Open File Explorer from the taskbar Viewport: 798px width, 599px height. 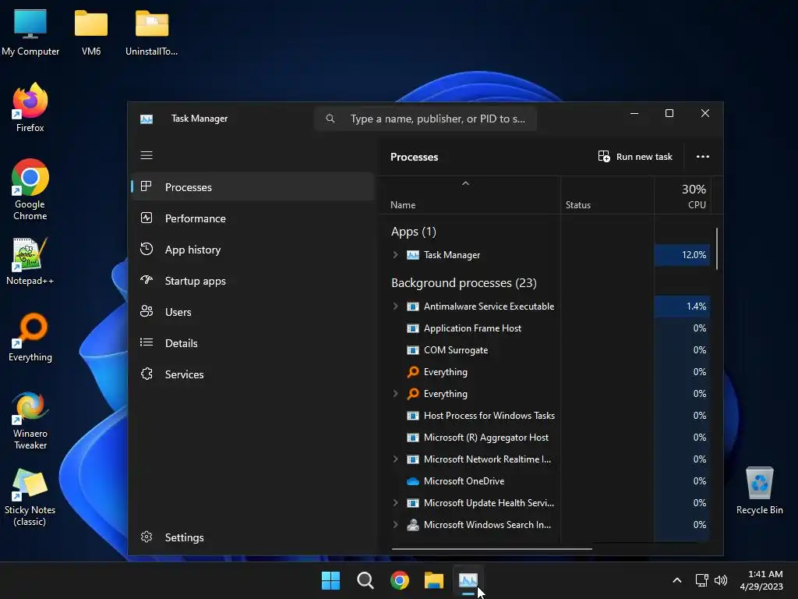(434, 580)
